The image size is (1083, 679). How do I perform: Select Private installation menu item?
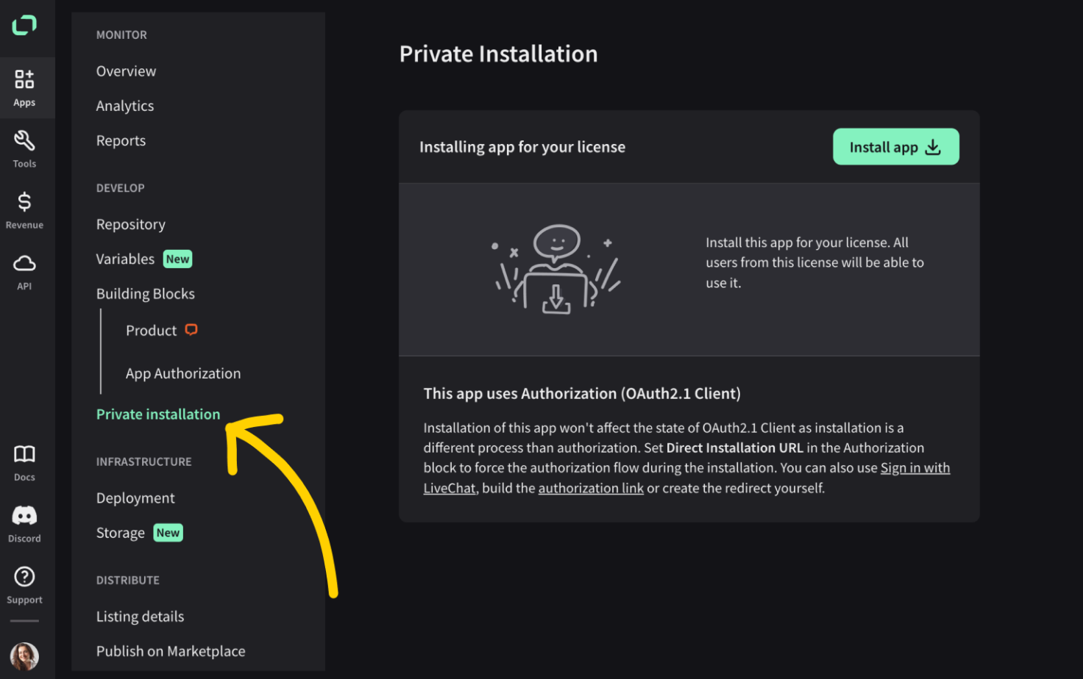click(158, 414)
